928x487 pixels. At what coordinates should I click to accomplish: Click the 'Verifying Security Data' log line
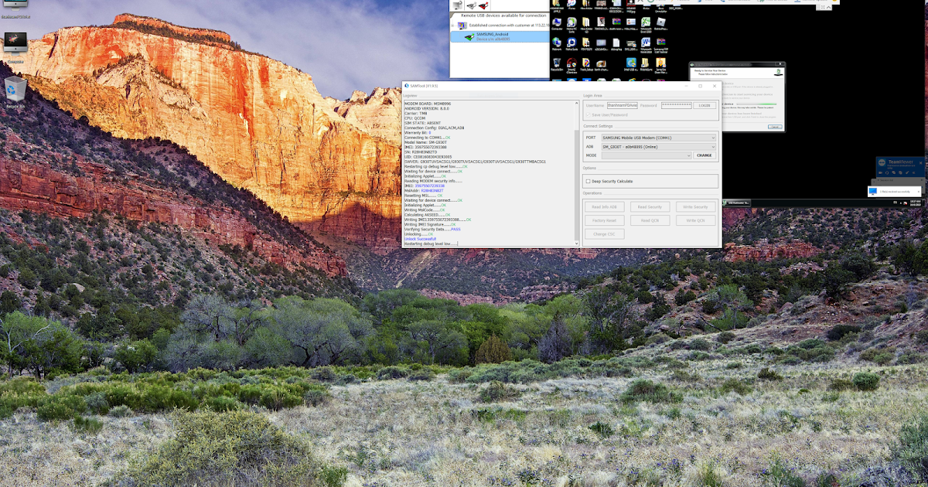432,230
